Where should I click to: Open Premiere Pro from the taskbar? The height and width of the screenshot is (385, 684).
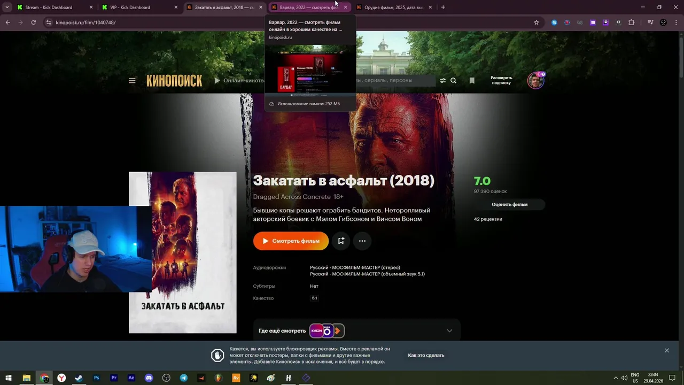114,378
